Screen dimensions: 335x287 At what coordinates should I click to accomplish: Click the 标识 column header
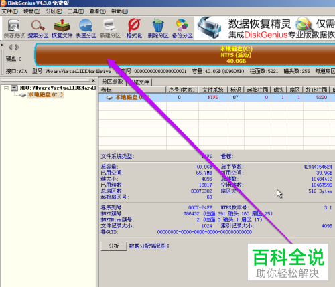(236, 90)
